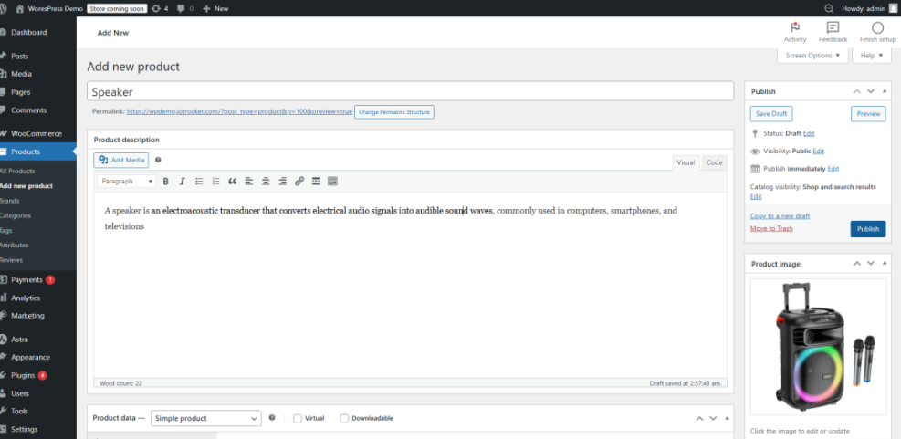Open the Activity panel icon
This screenshot has width=901, height=439.
(795, 32)
